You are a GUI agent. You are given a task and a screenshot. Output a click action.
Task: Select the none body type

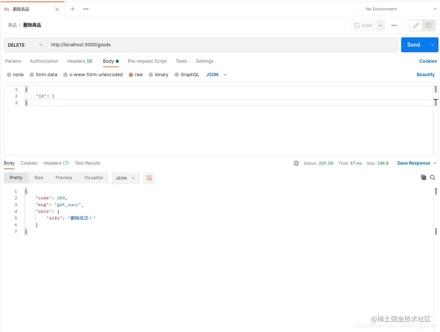(15, 75)
